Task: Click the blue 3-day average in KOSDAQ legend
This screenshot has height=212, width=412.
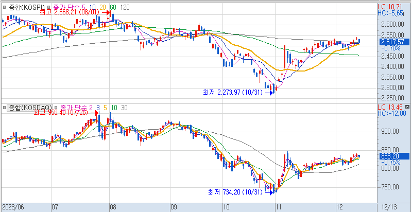Action: pyautogui.click(x=98, y=108)
